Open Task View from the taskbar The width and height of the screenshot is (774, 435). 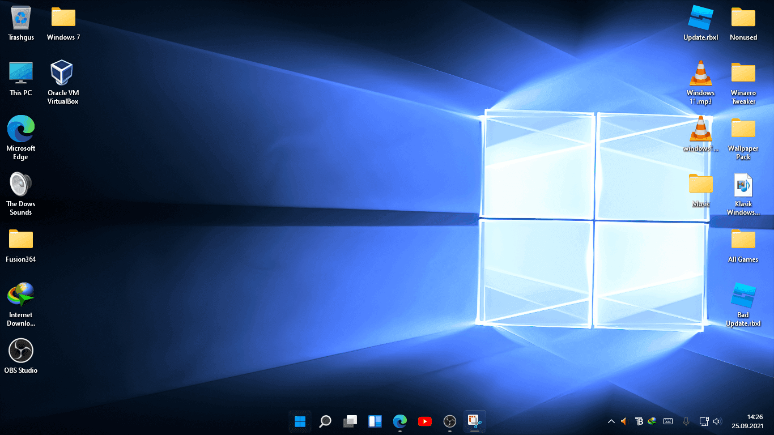click(x=350, y=421)
